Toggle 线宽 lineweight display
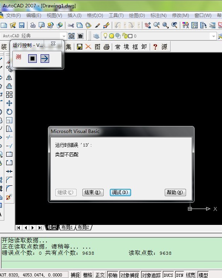 [x=191, y=275]
